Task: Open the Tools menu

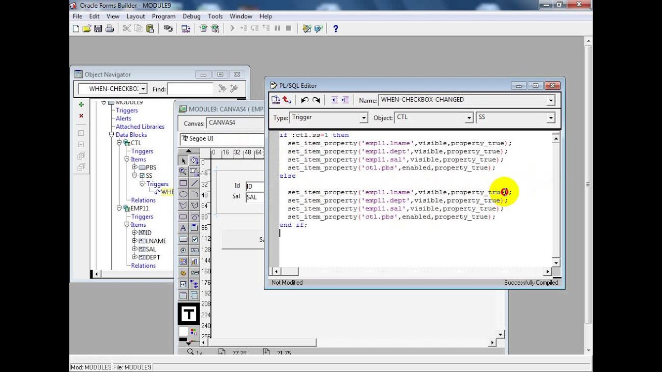Action: coord(215,16)
